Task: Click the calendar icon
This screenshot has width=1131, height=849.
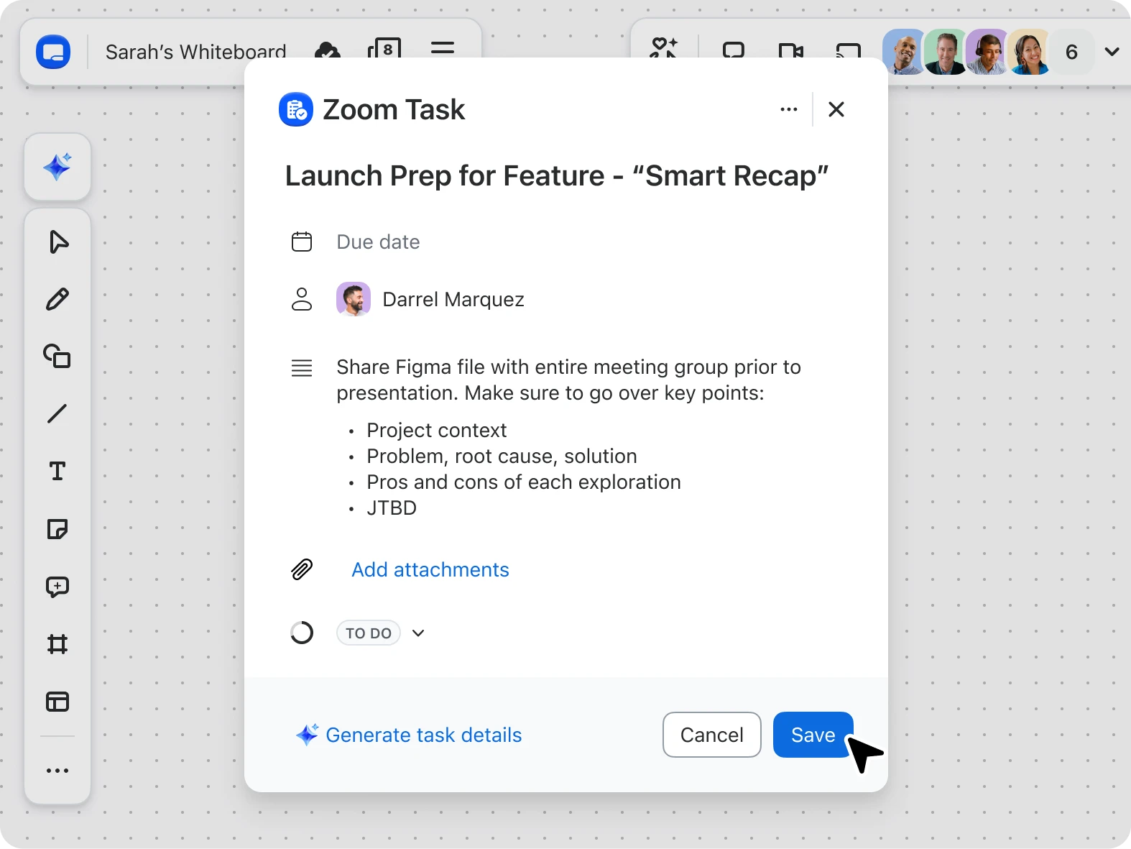Action: coord(302,242)
